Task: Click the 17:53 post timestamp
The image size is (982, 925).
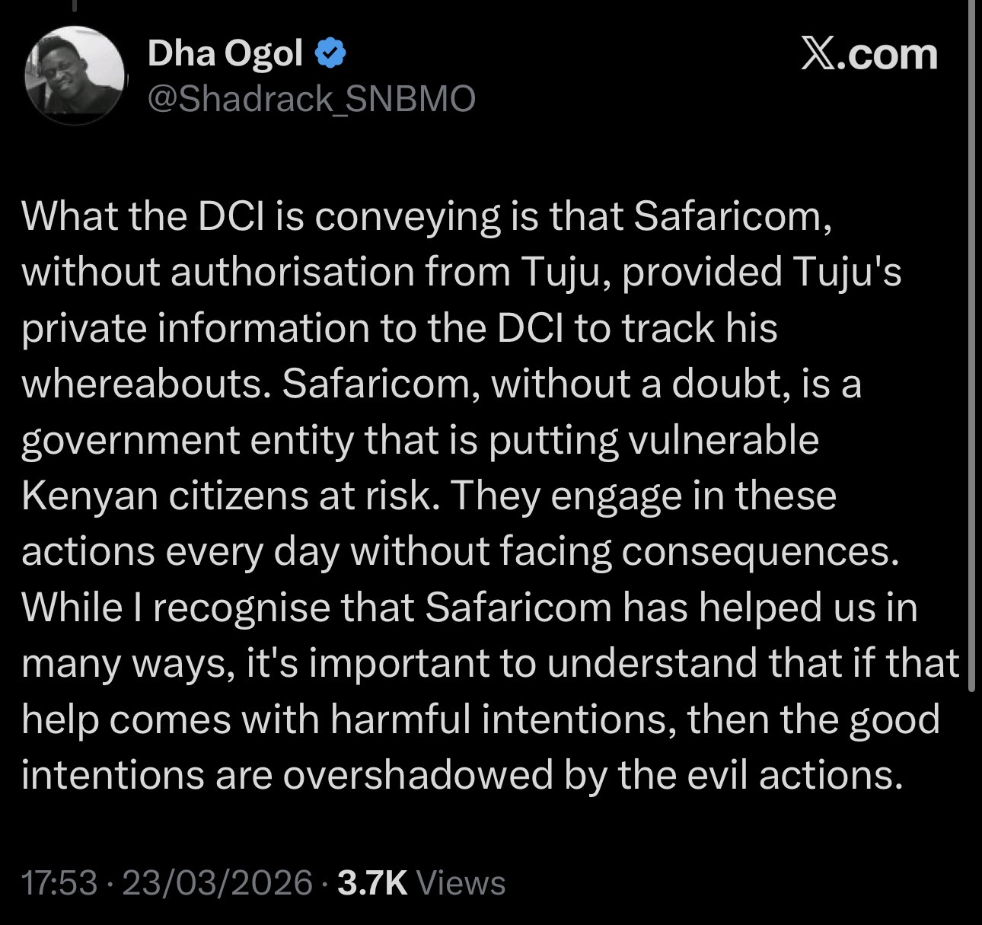Action: 59,882
